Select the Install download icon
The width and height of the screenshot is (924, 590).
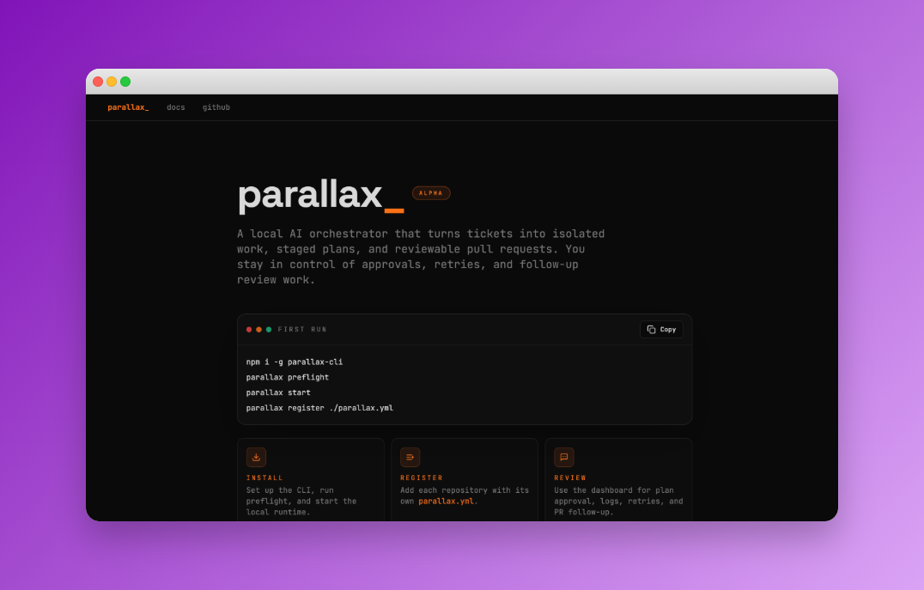255,457
